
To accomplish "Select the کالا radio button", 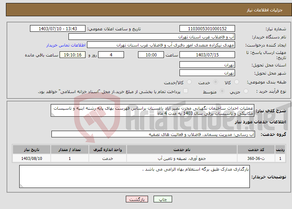I will click(x=236, y=82).
